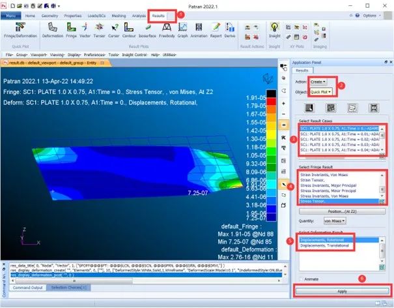Open the Selection Choices tab
This screenshot has height=308, width=394.
68,288
